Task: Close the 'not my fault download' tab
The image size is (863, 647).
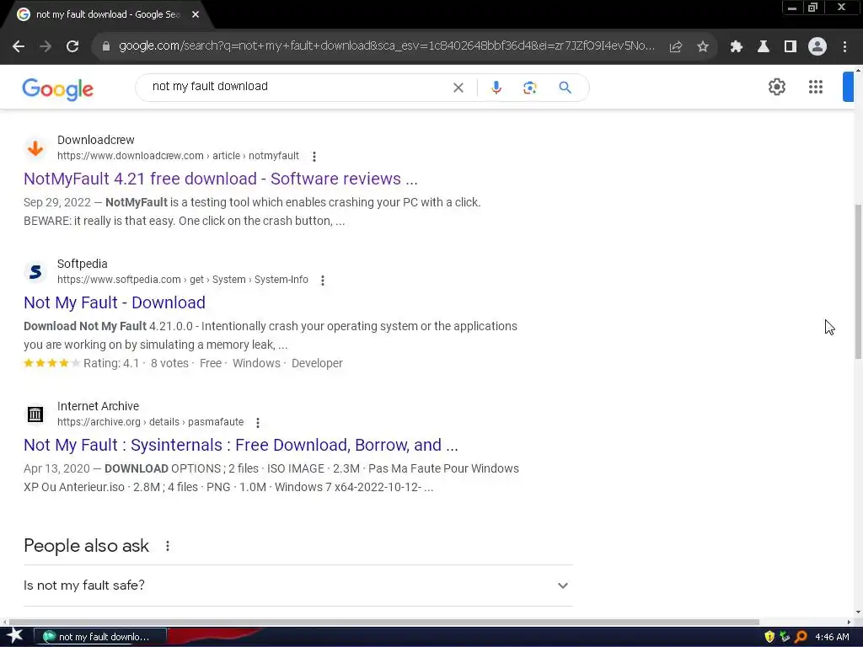Action: (x=196, y=14)
